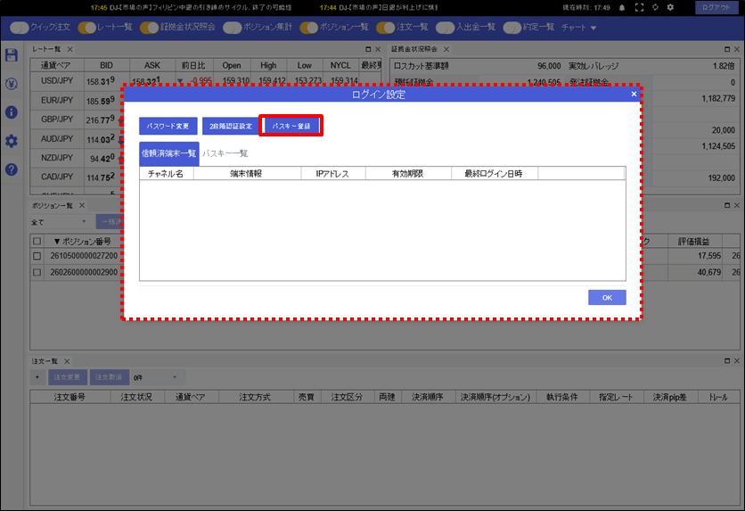The height and width of the screenshot is (511, 745).
Task: Click the save layout floppy disk icon
Action: coord(12,55)
